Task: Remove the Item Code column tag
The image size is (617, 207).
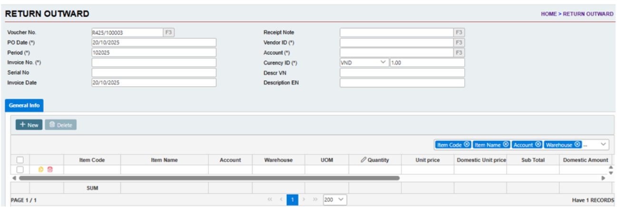Action: [x=467, y=144]
